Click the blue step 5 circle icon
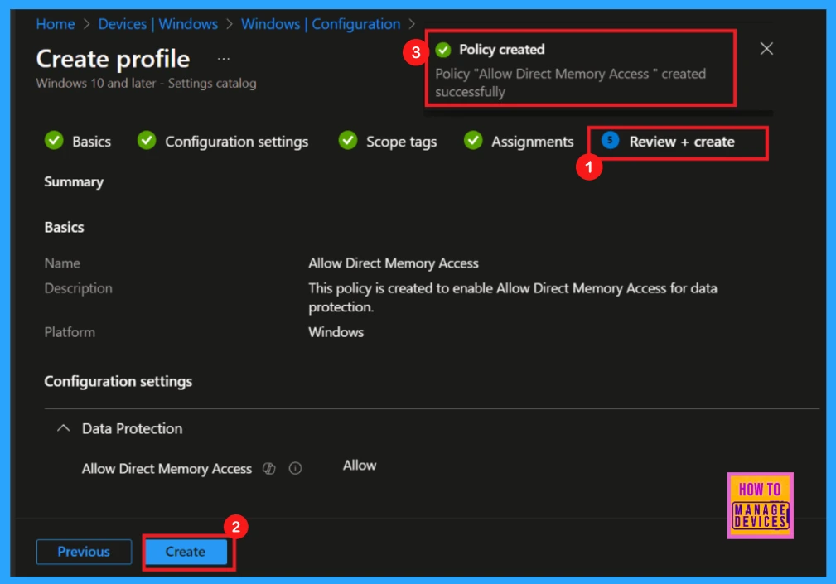 (610, 140)
